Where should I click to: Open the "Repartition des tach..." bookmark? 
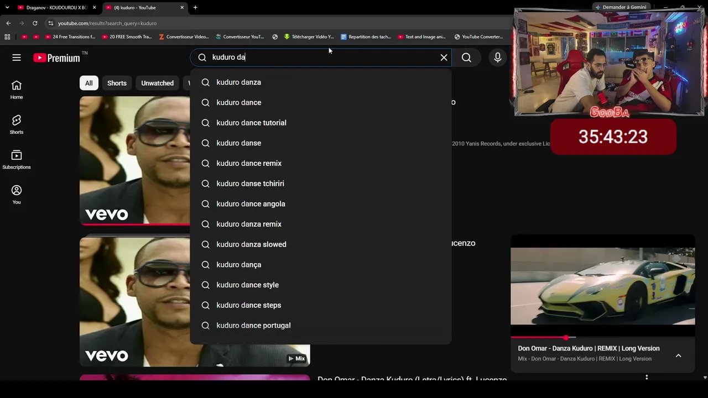click(x=366, y=37)
